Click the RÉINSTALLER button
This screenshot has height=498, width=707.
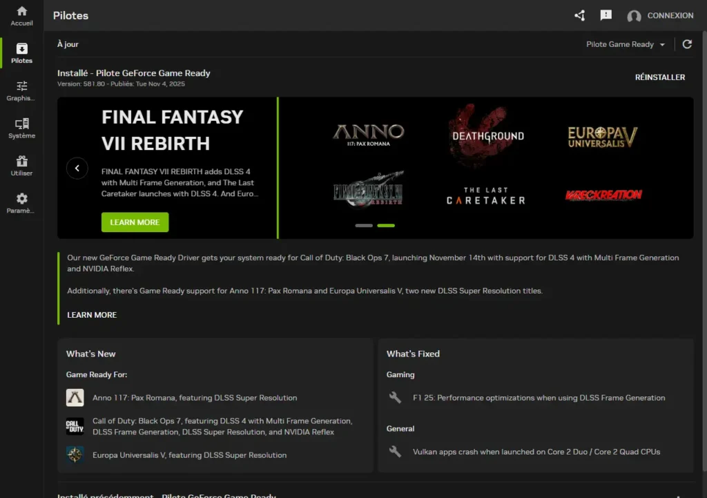point(659,77)
